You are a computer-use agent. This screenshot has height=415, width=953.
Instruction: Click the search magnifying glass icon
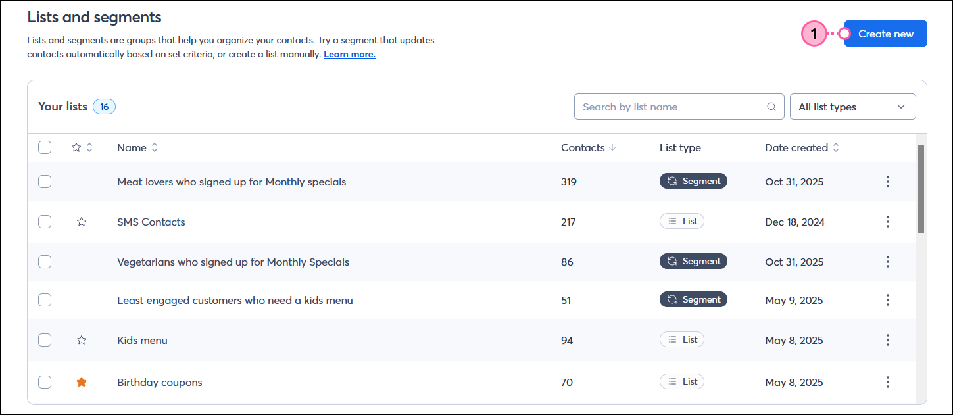[771, 106]
